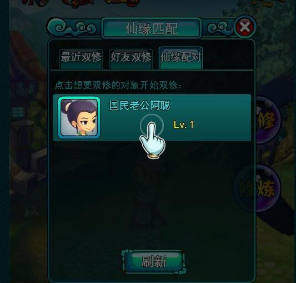Choose player name 国民老公阿聪
Screen dimensions: 296x283
140,105
